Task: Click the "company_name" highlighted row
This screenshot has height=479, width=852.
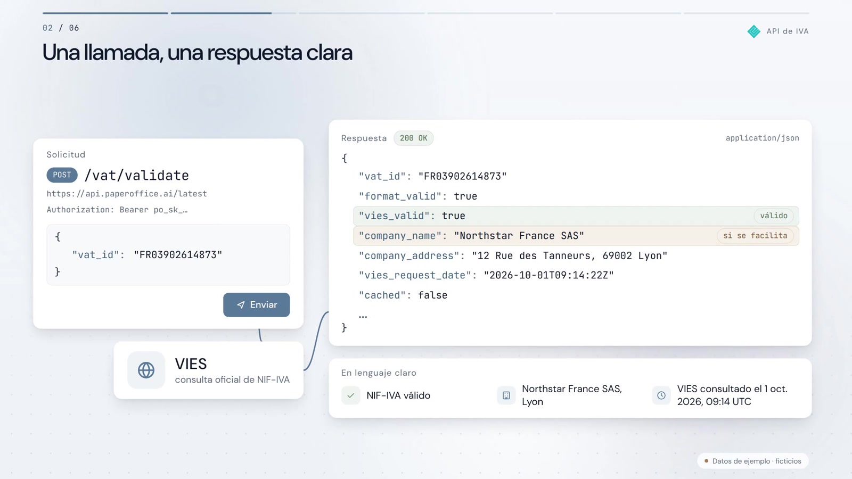Action: tap(576, 236)
